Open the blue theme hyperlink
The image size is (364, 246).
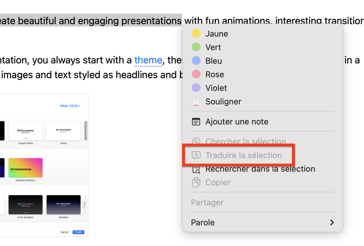pyautogui.click(x=148, y=60)
